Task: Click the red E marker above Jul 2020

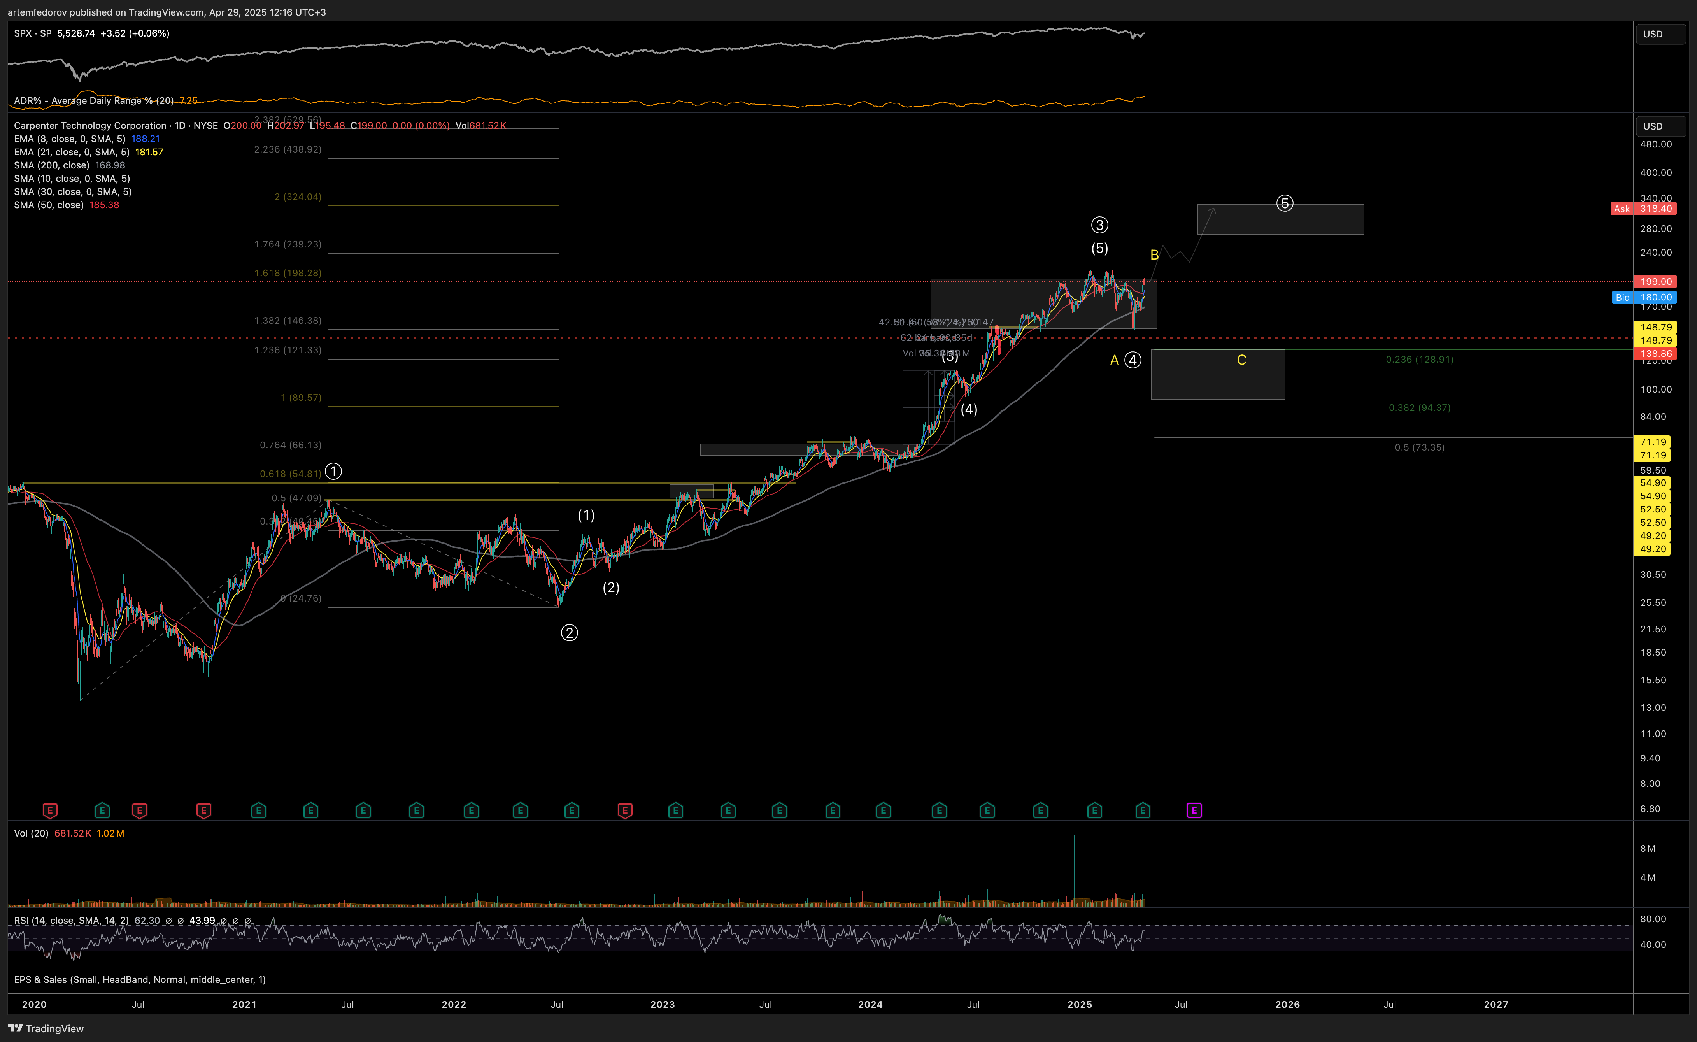Action: point(139,810)
